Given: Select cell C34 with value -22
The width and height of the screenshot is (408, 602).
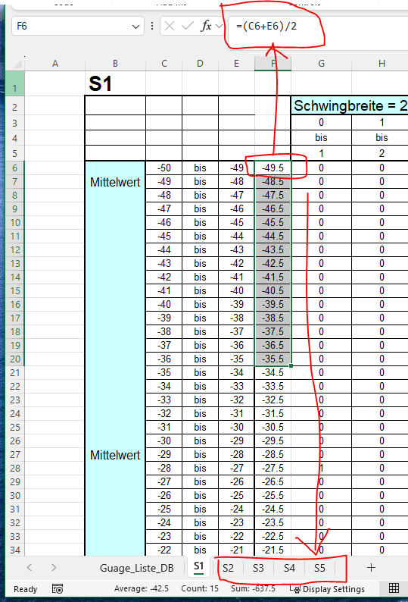Looking at the screenshot, I should point(164,550).
